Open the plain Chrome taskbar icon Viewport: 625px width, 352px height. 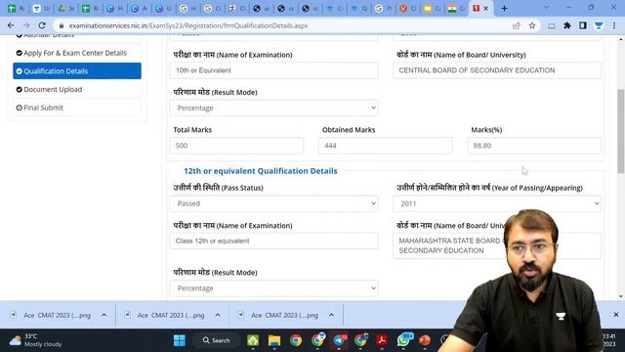296,340
